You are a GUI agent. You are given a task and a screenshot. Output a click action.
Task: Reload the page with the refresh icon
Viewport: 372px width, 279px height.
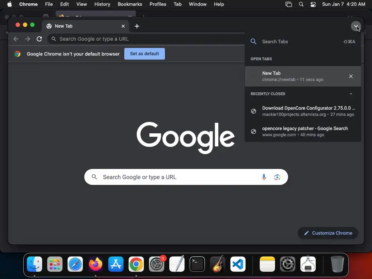pyautogui.click(x=39, y=39)
